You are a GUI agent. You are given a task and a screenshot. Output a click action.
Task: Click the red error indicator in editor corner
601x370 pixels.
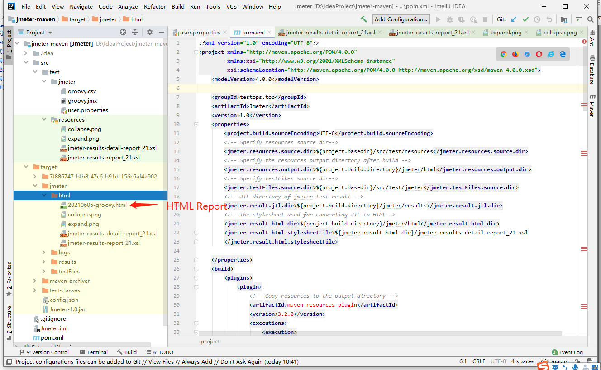tap(584, 42)
